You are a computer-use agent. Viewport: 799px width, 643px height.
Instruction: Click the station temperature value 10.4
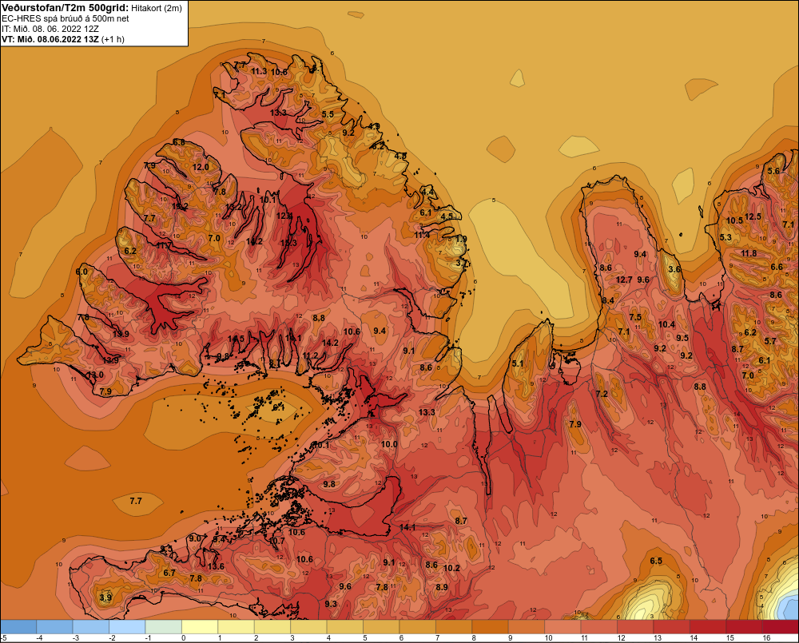coord(666,324)
